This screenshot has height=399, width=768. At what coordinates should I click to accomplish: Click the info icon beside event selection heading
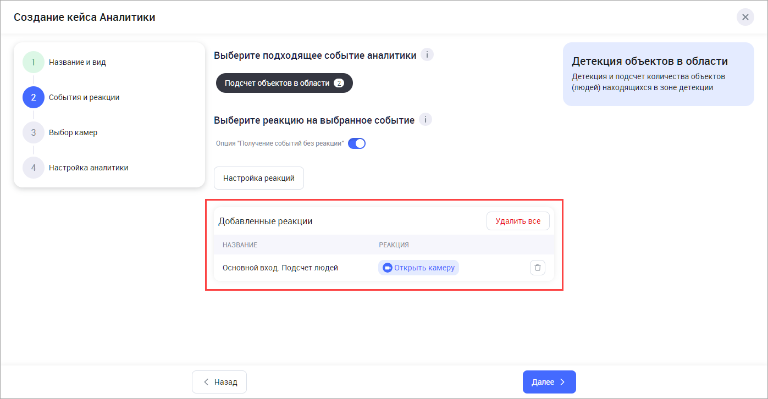coord(427,55)
